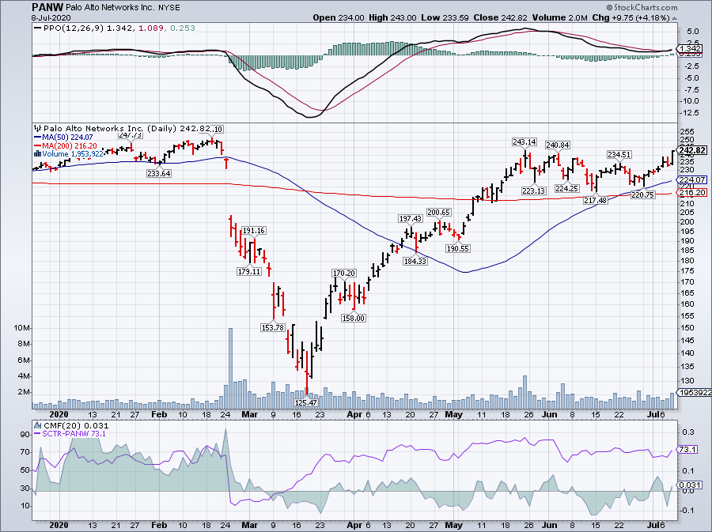The image size is (712, 532).
Task: Click the 10M volume scale label
Action: (x=22, y=328)
